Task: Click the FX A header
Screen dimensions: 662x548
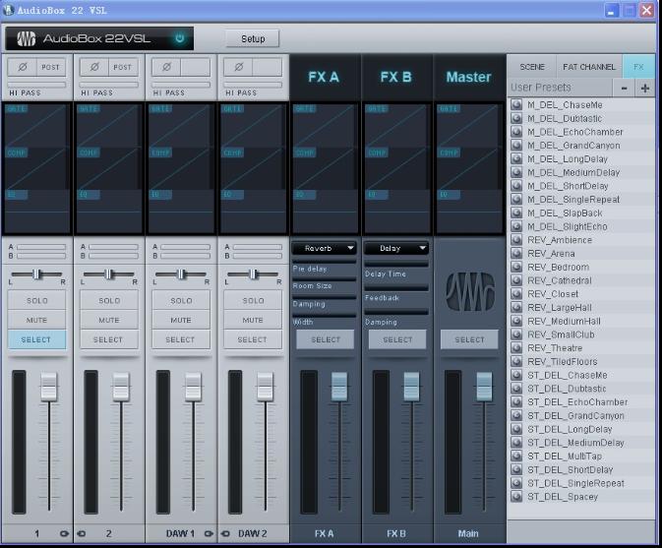Action: click(x=324, y=78)
